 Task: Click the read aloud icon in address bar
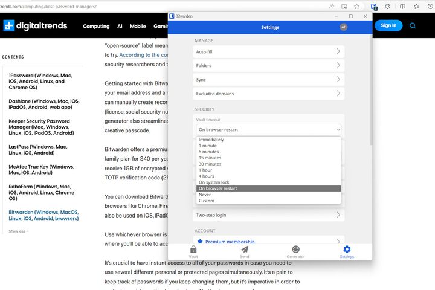point(332,7)
